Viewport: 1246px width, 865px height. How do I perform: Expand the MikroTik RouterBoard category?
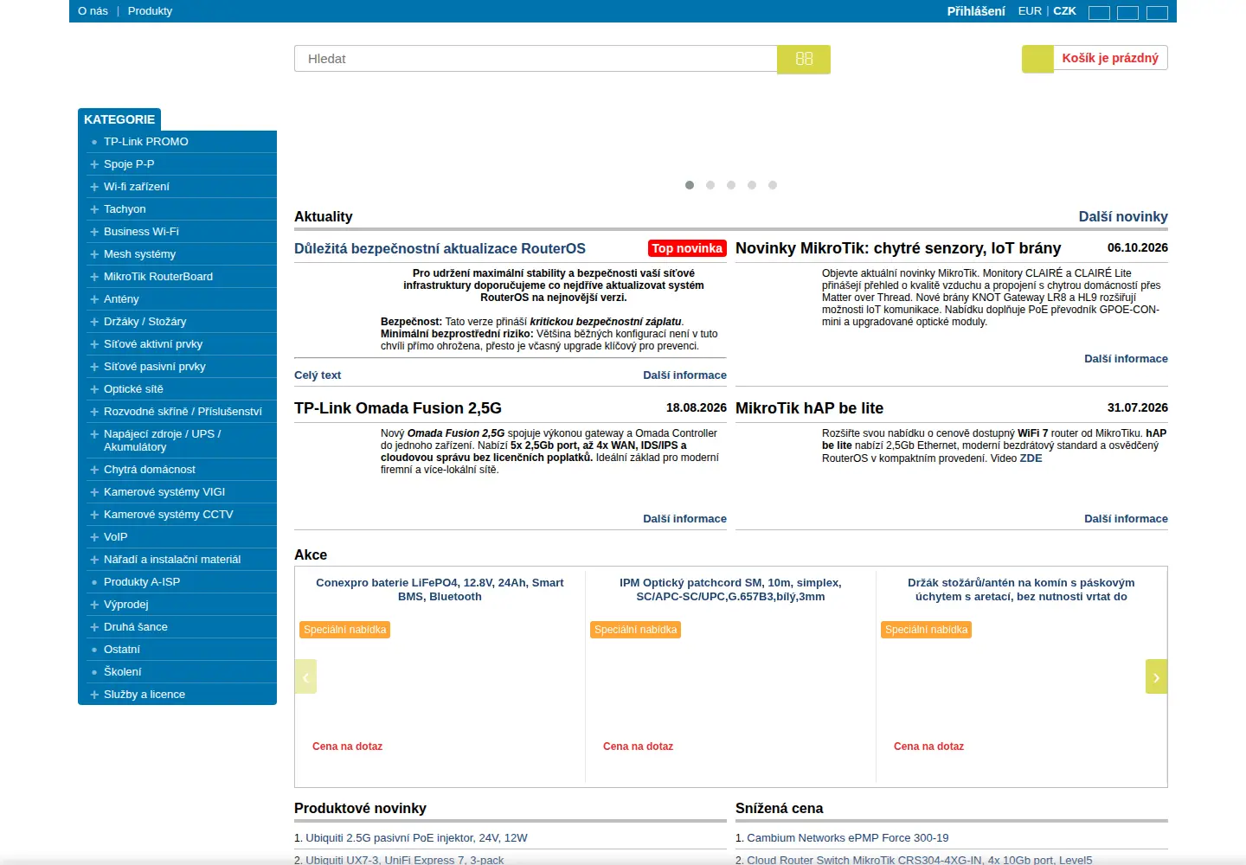tap(94, 277)
